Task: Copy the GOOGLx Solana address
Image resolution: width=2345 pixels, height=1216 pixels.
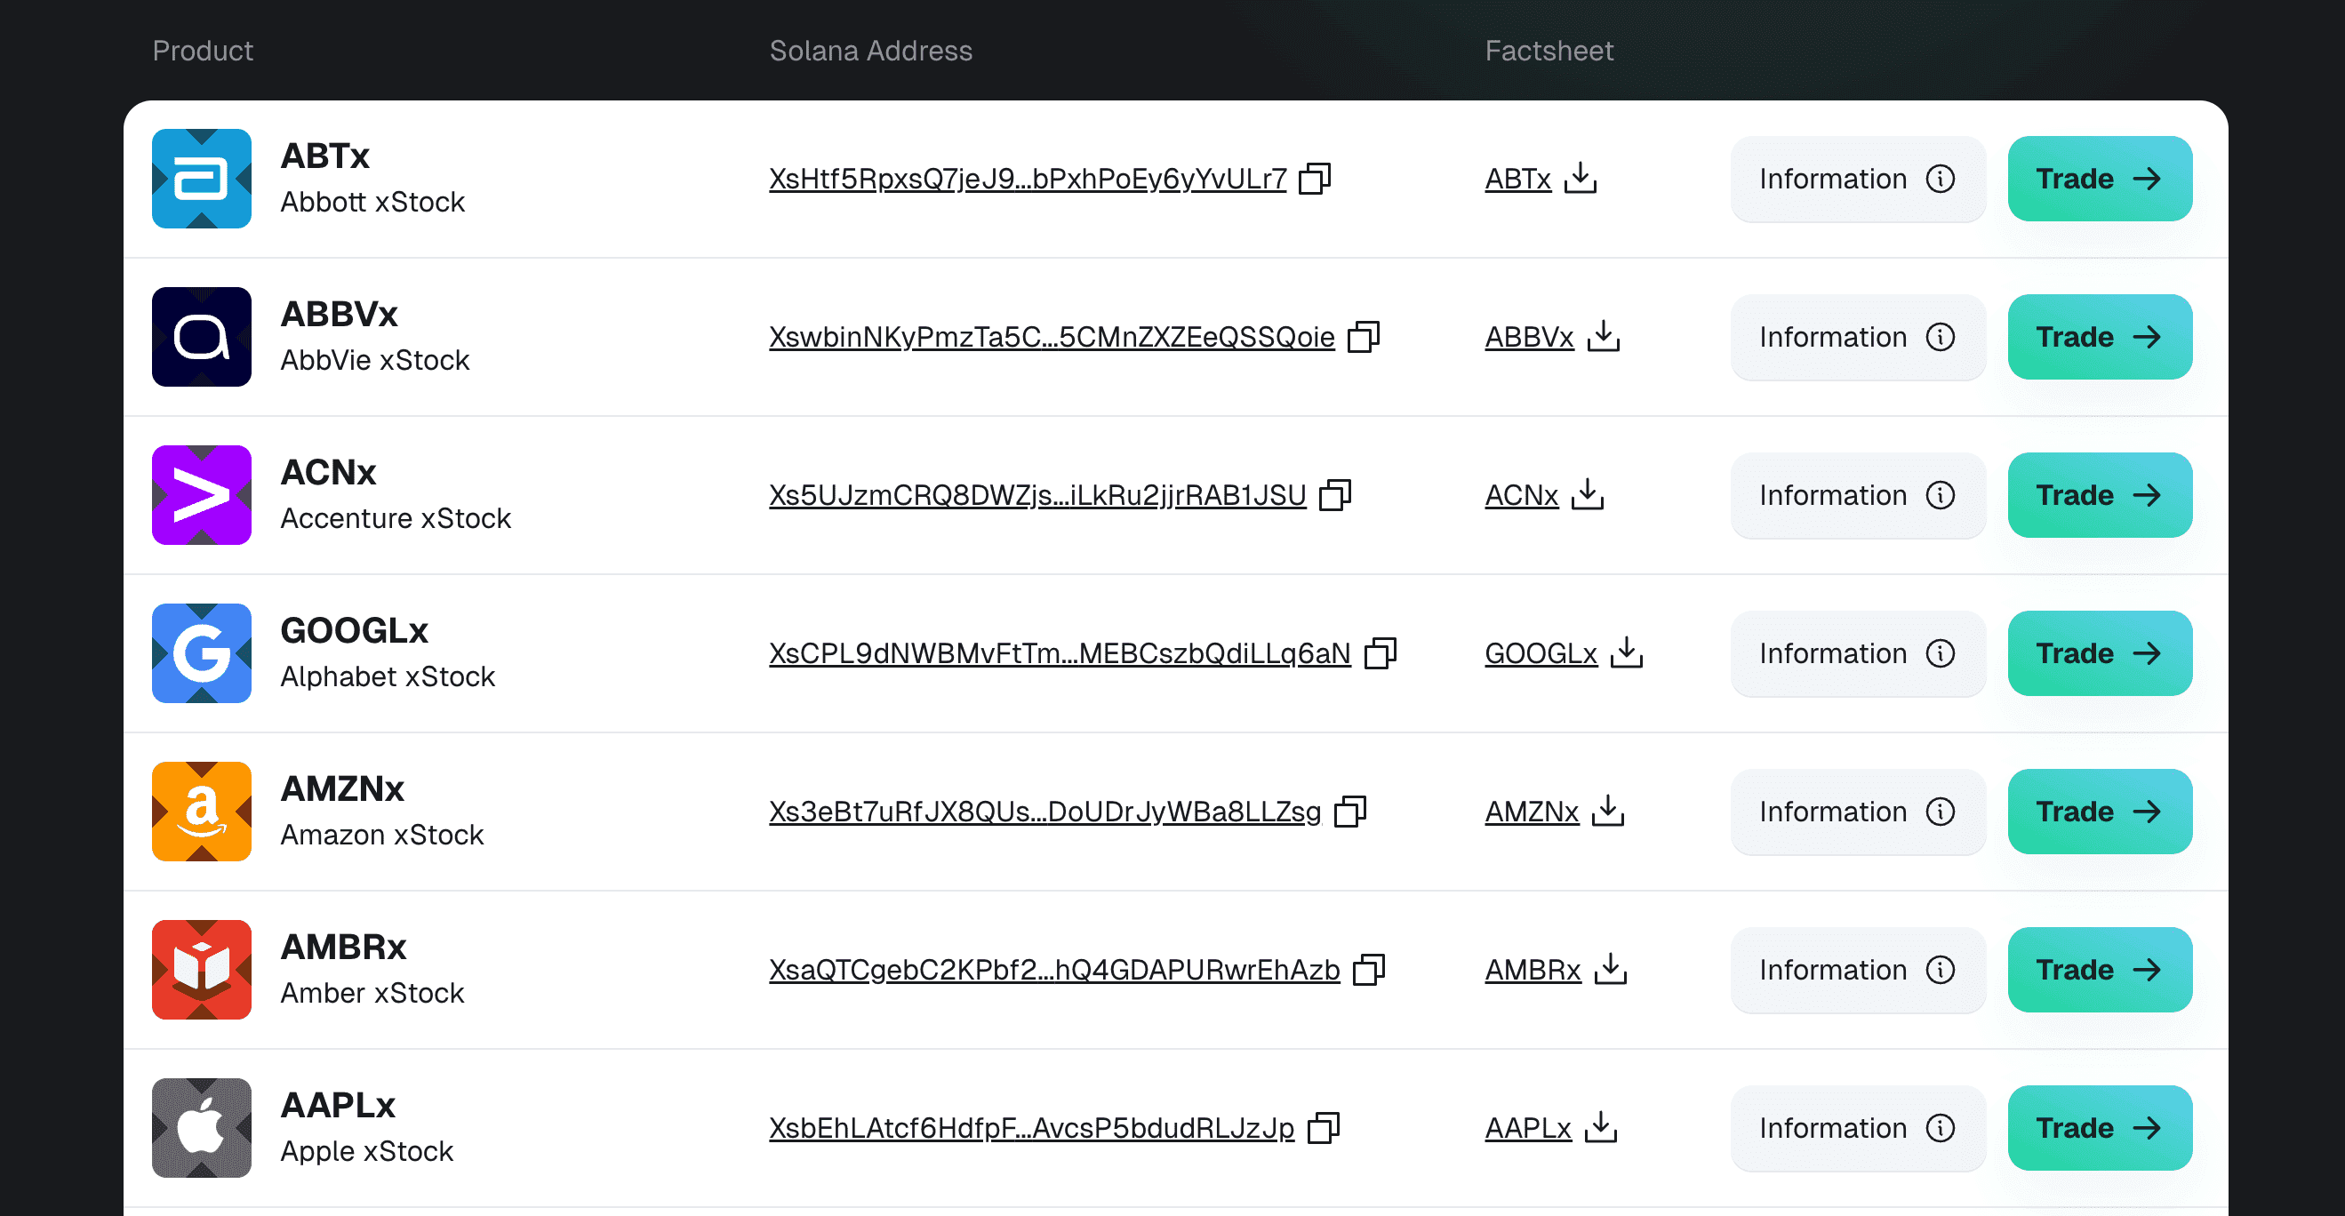Action: [1380, 653]
